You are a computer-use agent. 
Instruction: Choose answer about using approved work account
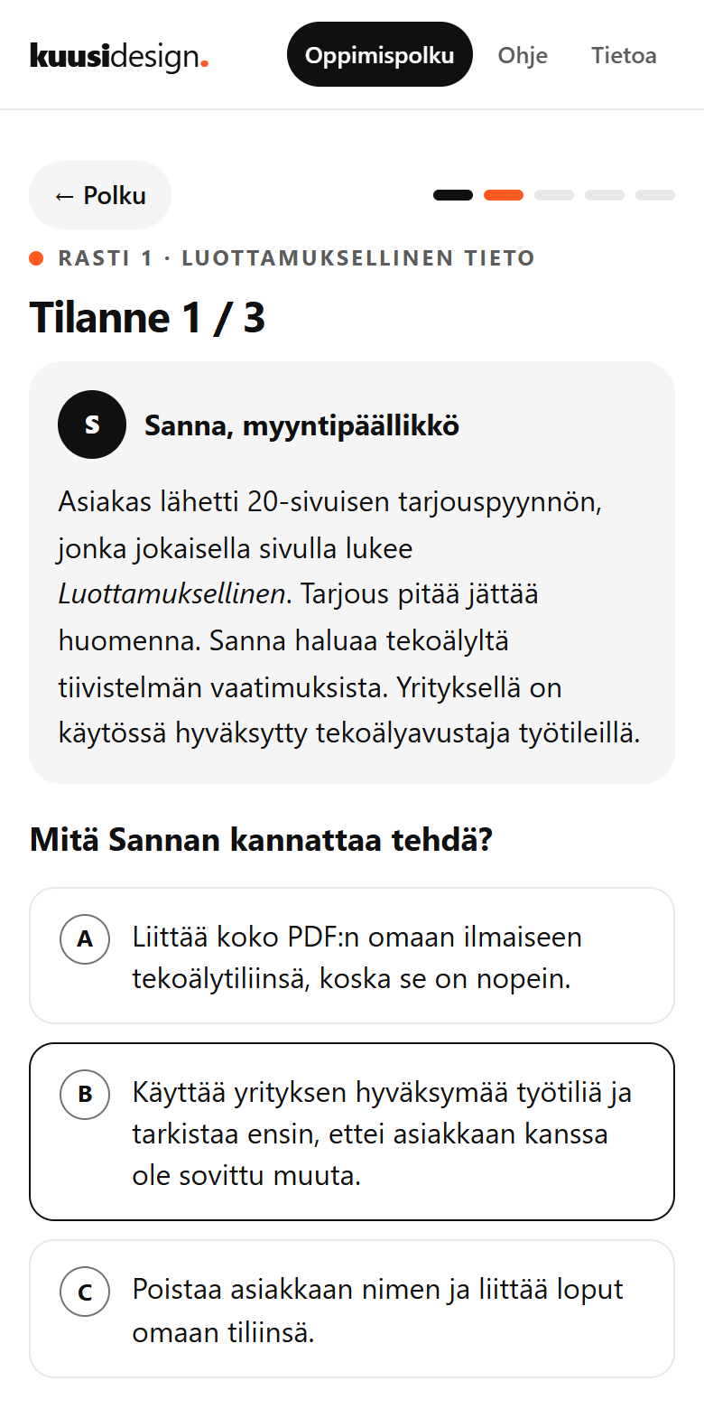[352, 1132]
